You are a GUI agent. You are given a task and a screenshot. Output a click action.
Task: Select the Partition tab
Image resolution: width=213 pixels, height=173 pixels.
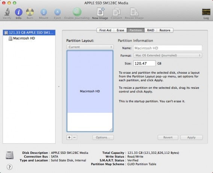tap(136, 30)
